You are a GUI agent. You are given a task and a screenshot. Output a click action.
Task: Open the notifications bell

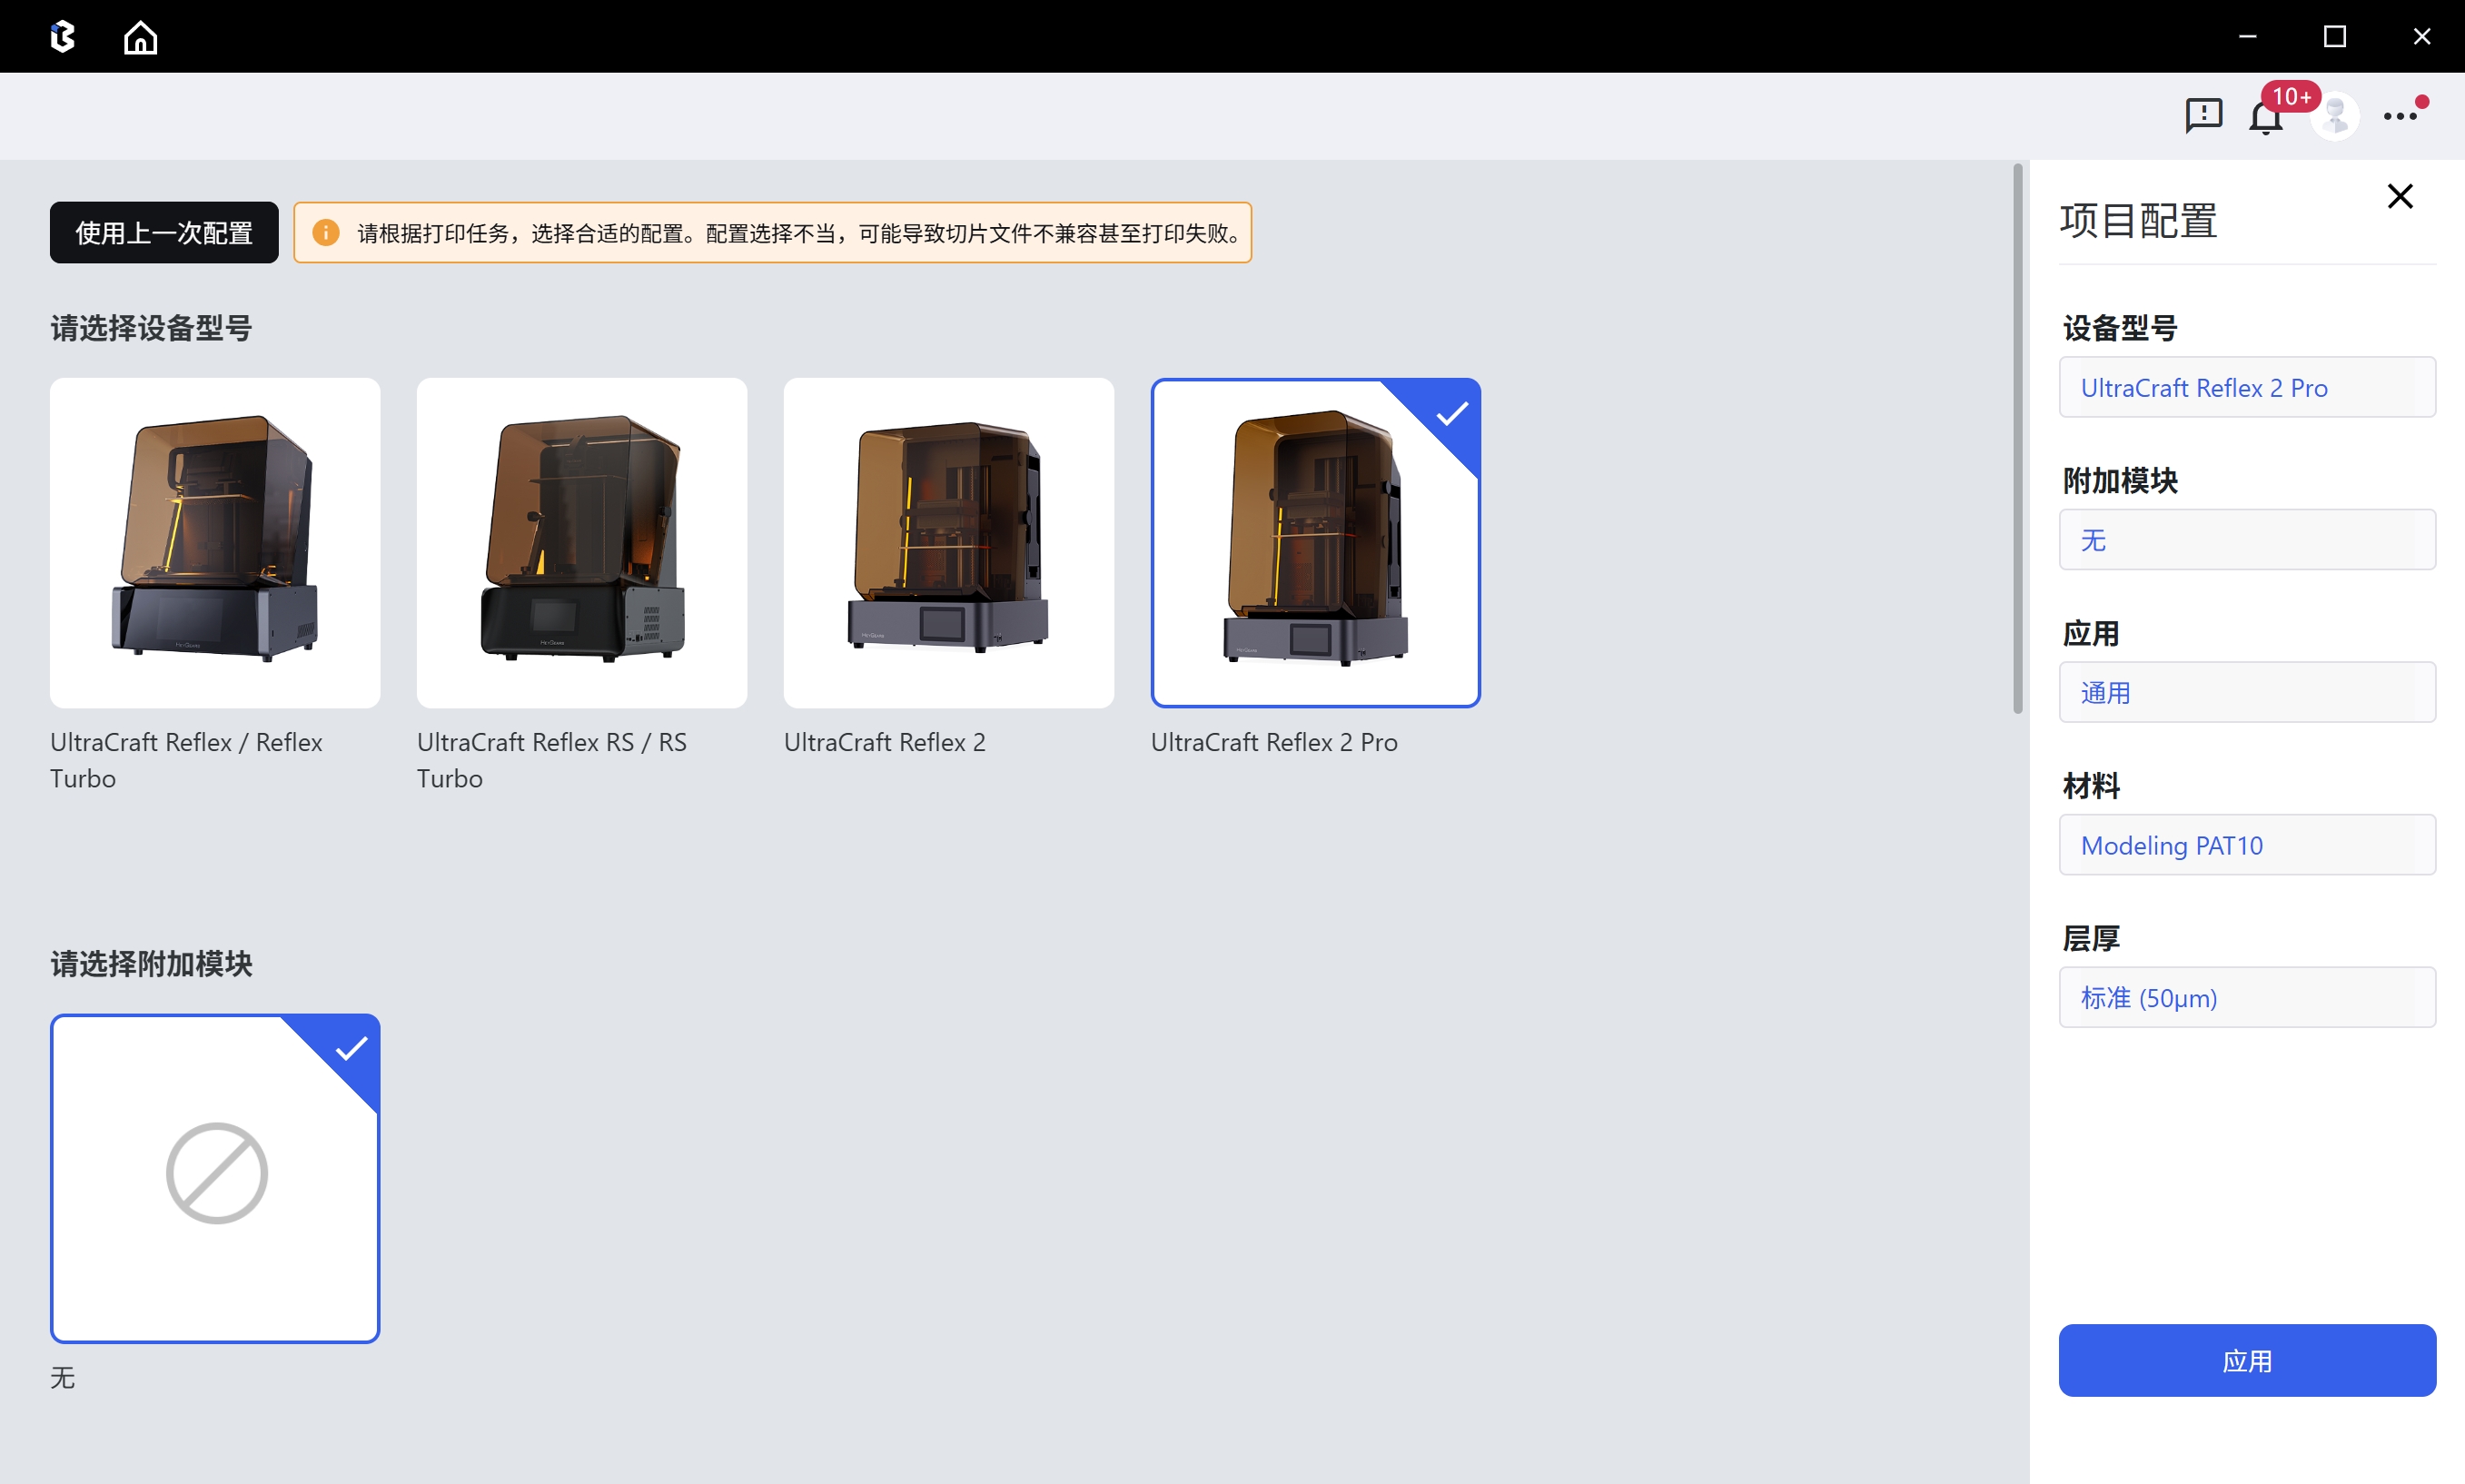coord(2265,117)
